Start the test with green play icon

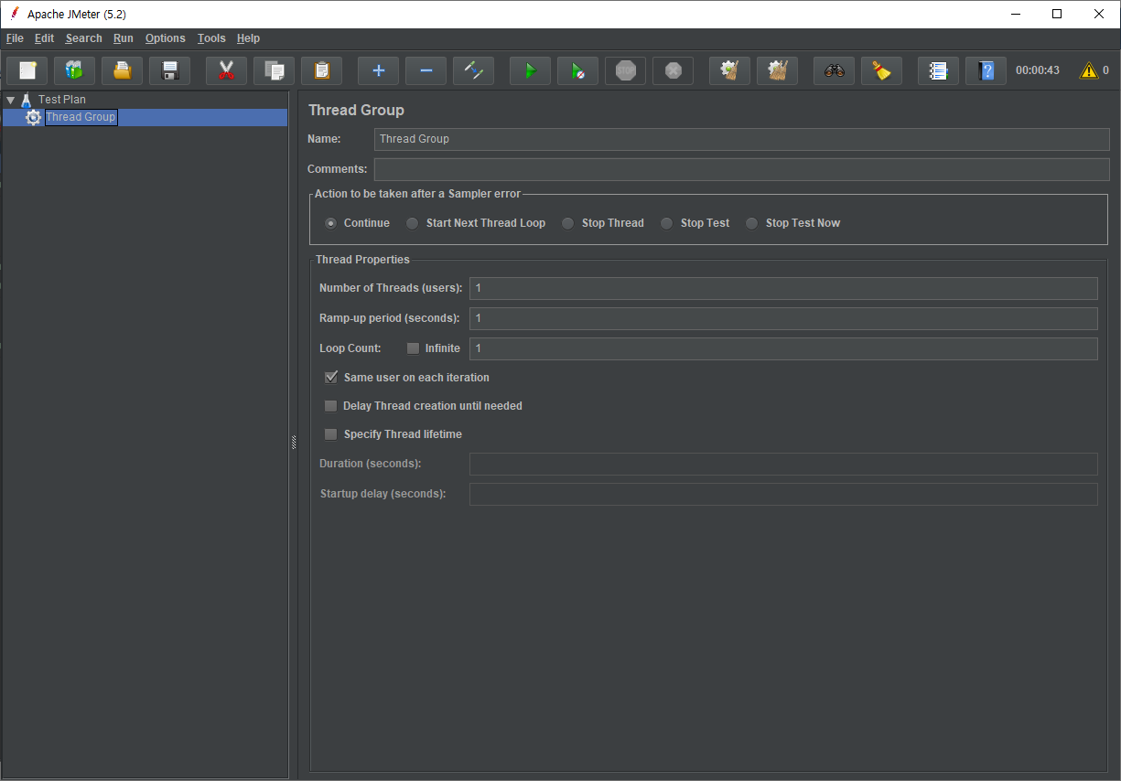(531, 70)
